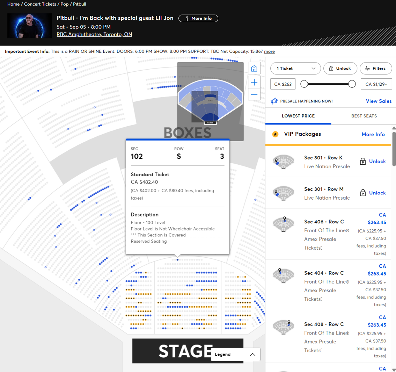Click the home reset map view icon
This screenshot has height=372, width=396.
coord(254,68)
